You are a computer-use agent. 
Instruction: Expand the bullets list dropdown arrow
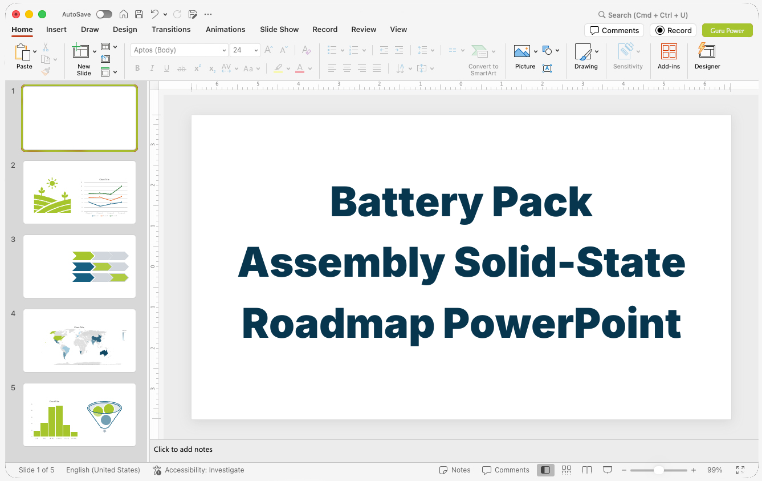click(x=342, y=50)
